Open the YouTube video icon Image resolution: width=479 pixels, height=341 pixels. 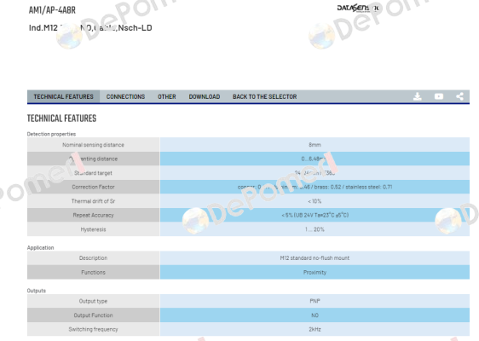439,96
